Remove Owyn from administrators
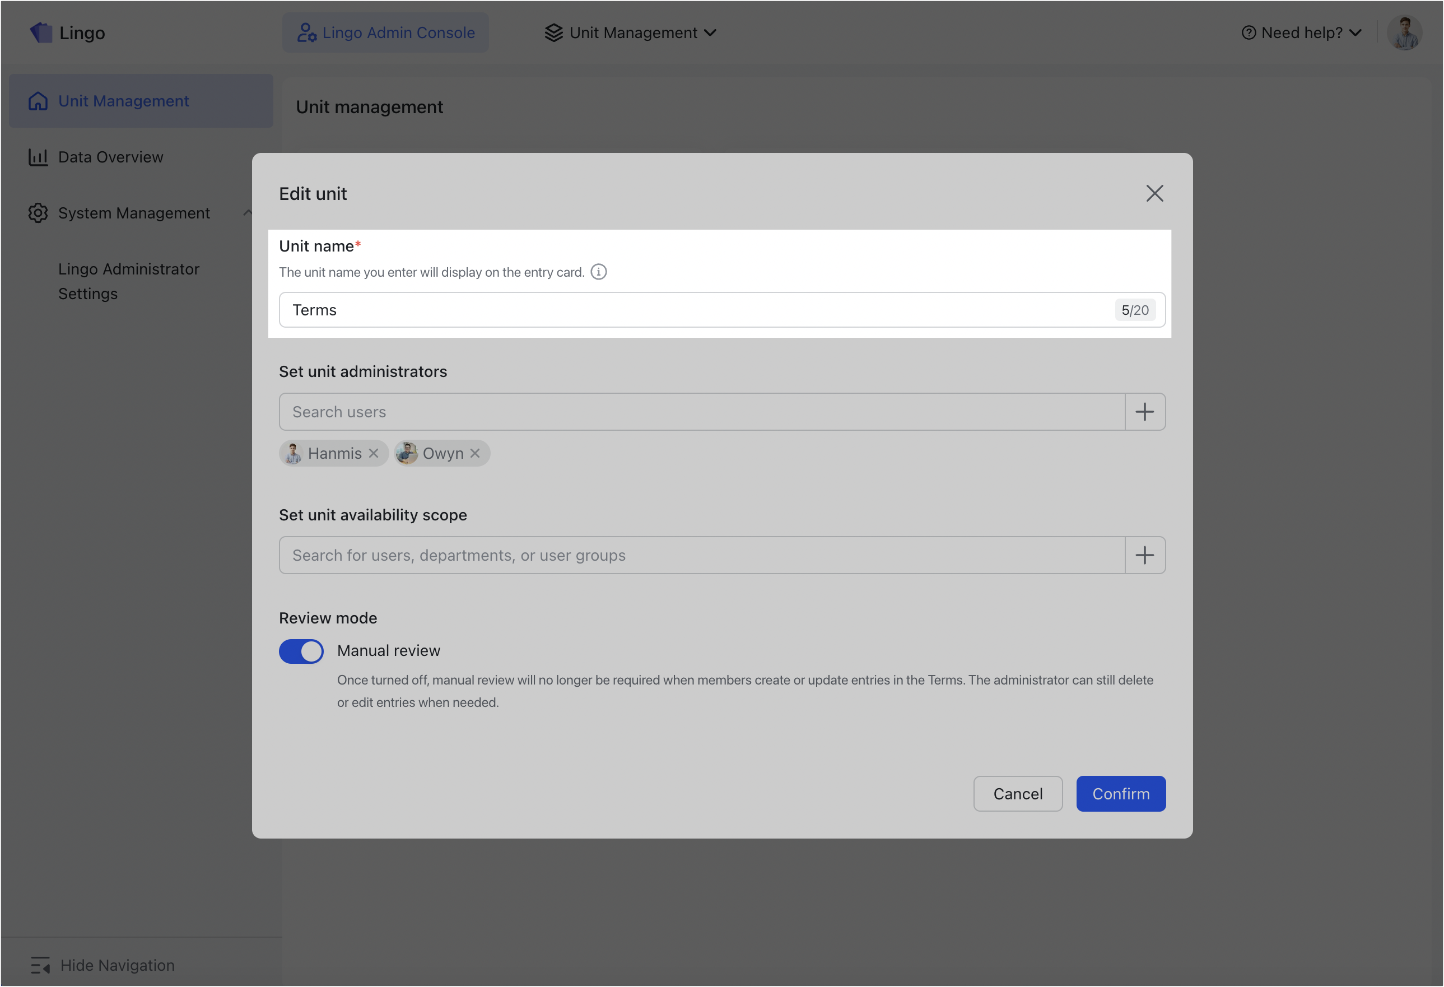 (x=475, y=453)
